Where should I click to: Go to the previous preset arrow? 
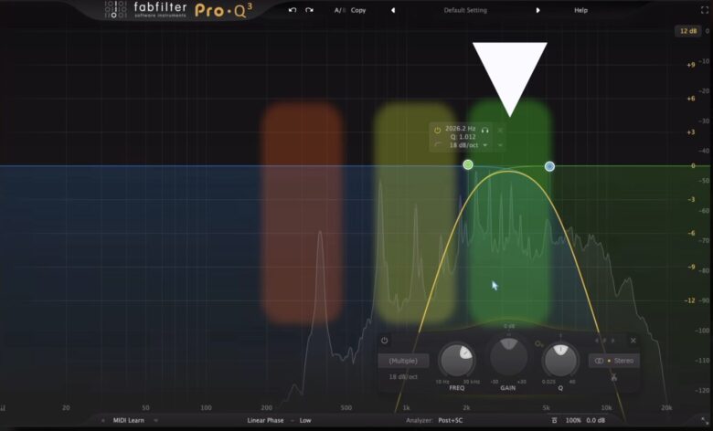click(x=393, y=10)
